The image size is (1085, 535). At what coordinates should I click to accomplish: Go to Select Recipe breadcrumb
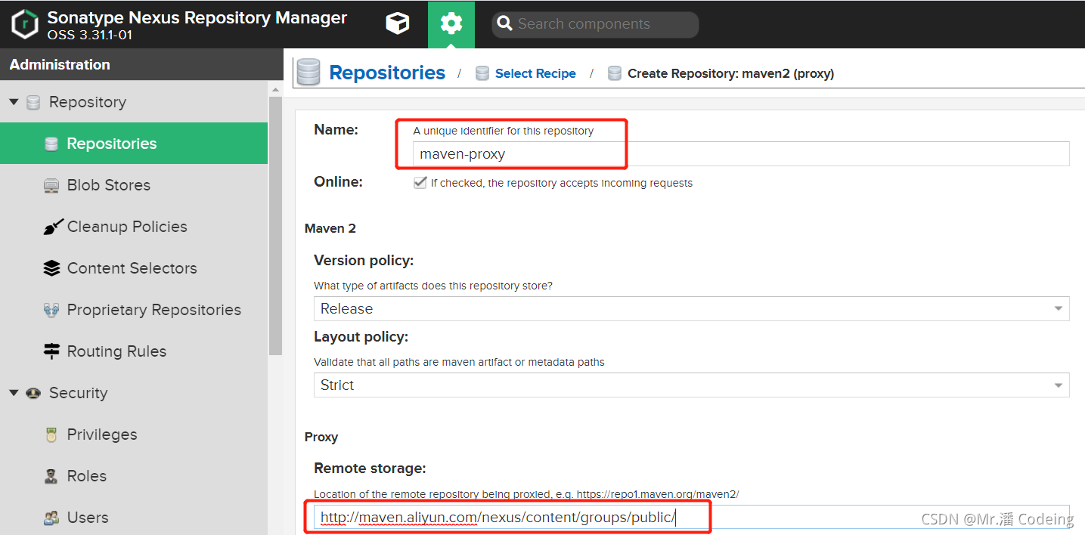535,73
